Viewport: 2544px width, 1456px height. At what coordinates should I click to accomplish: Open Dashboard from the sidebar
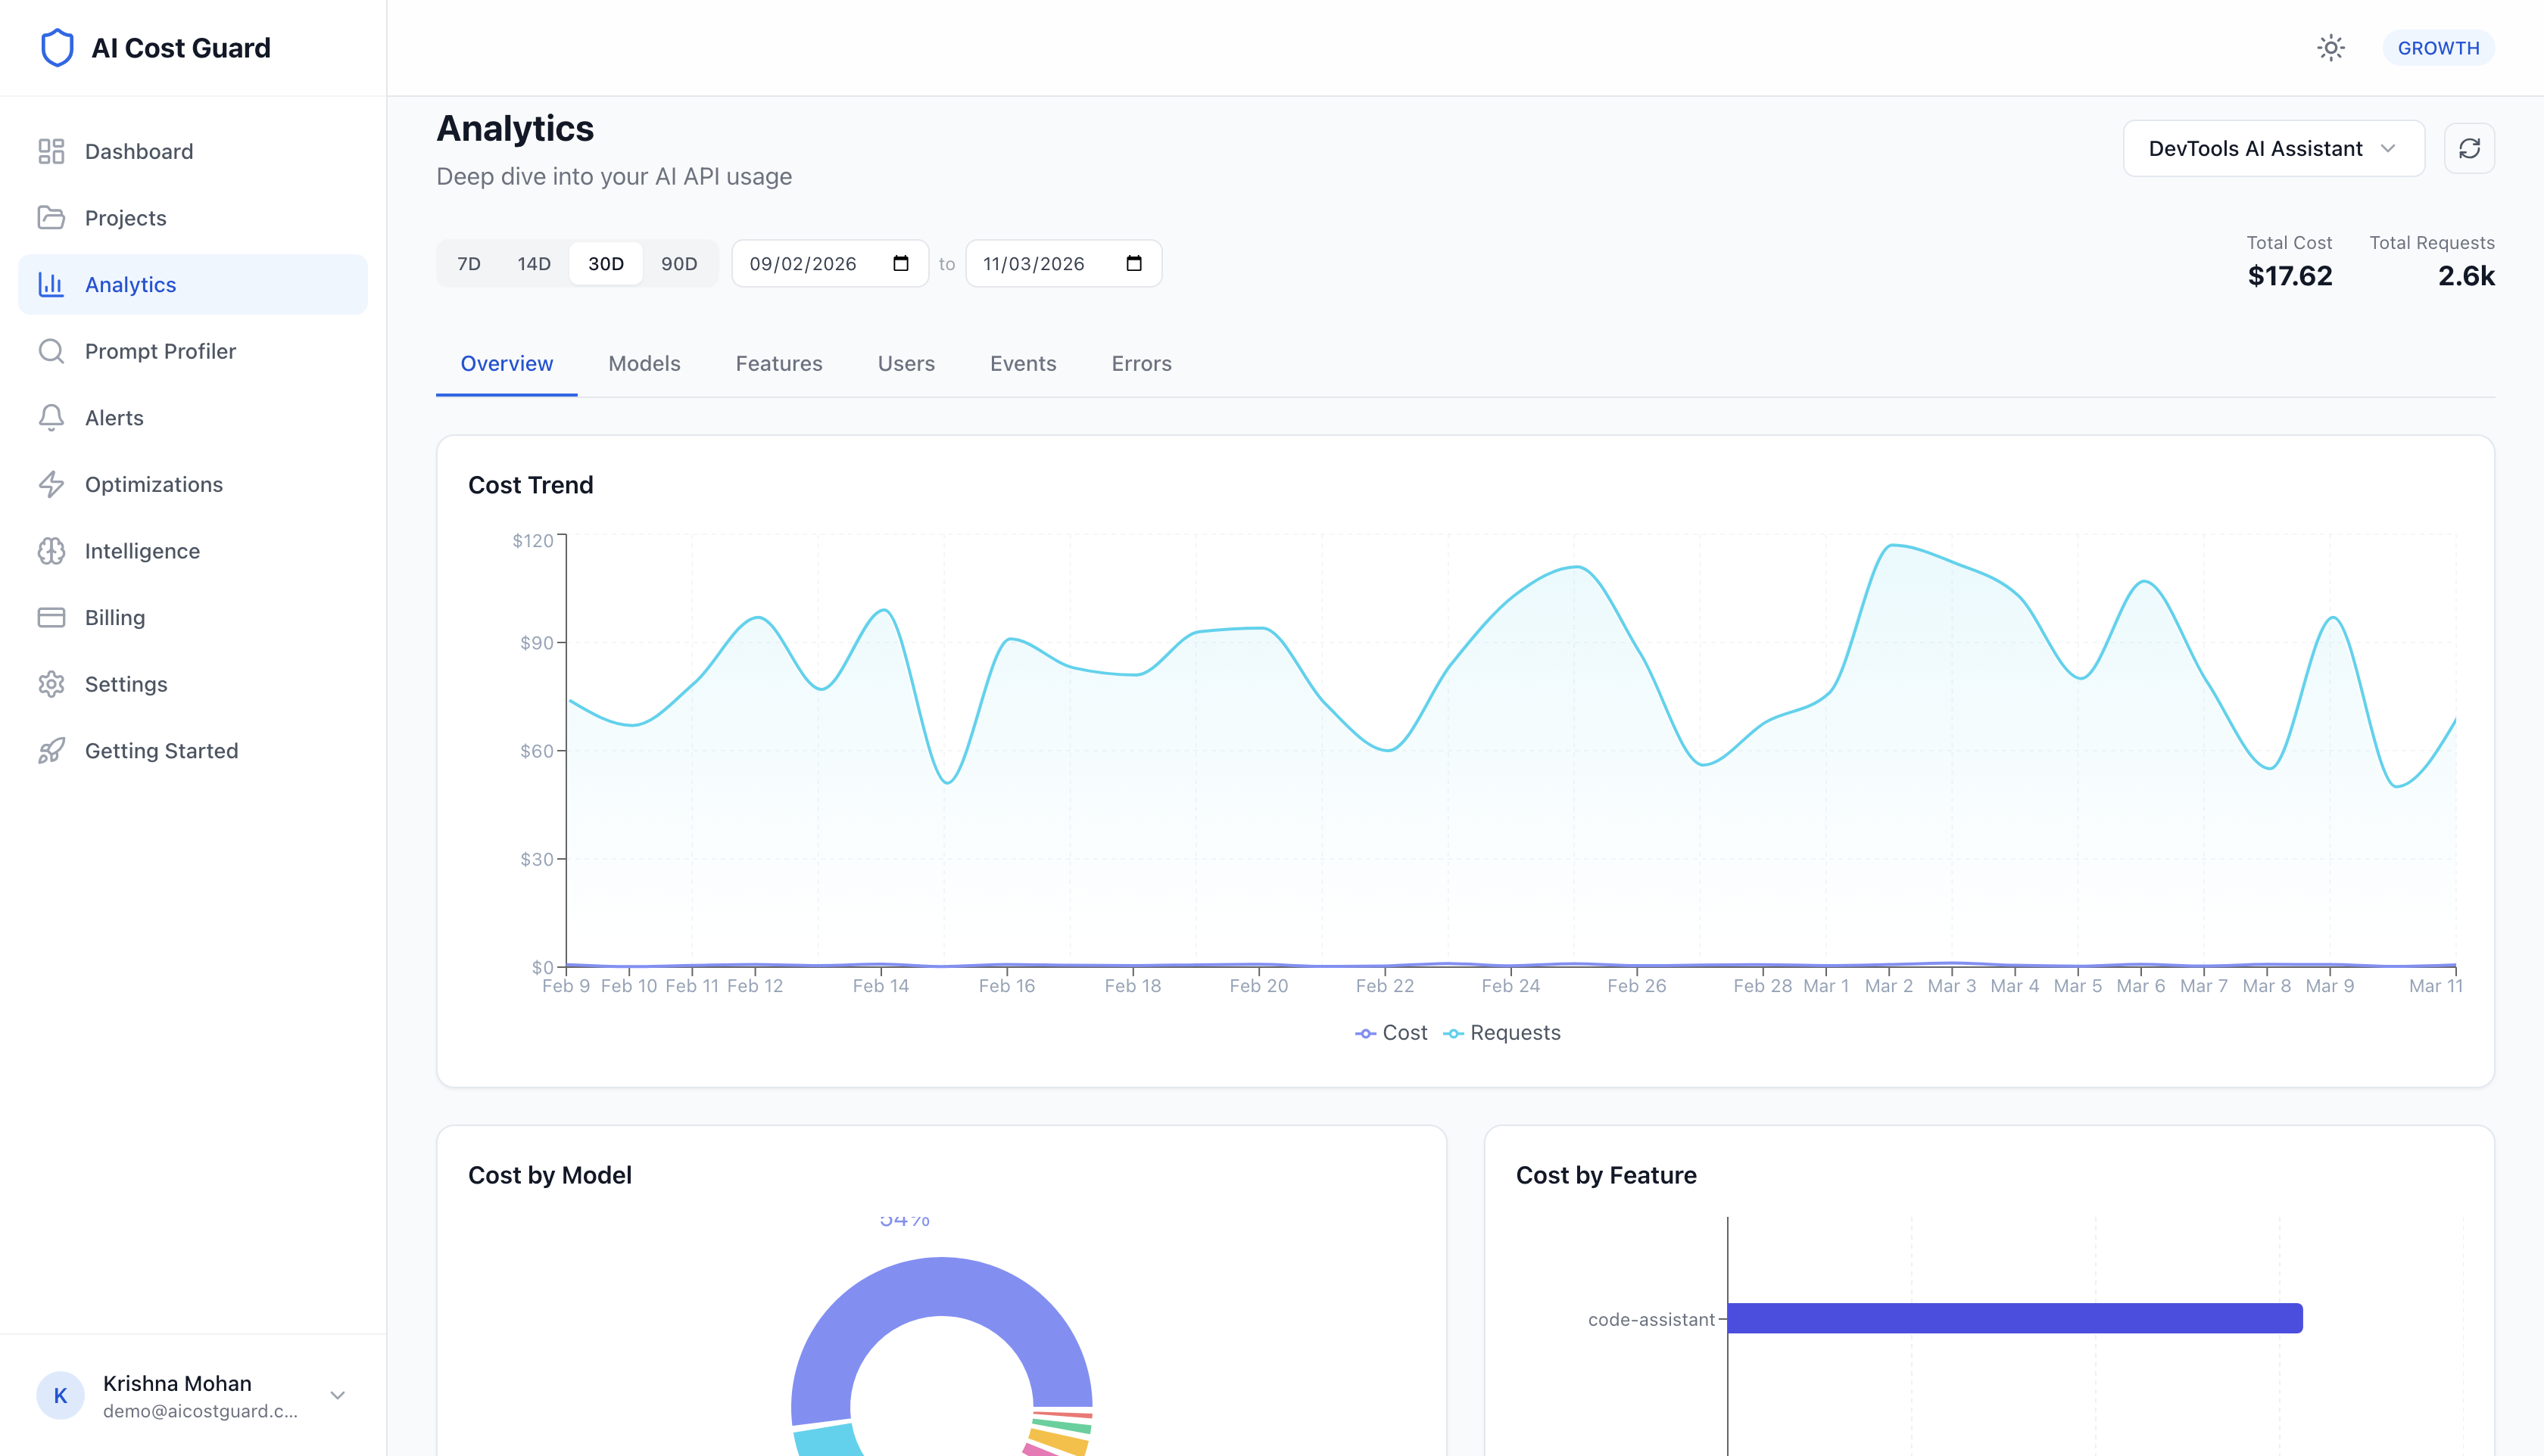[x=138, y=151]
